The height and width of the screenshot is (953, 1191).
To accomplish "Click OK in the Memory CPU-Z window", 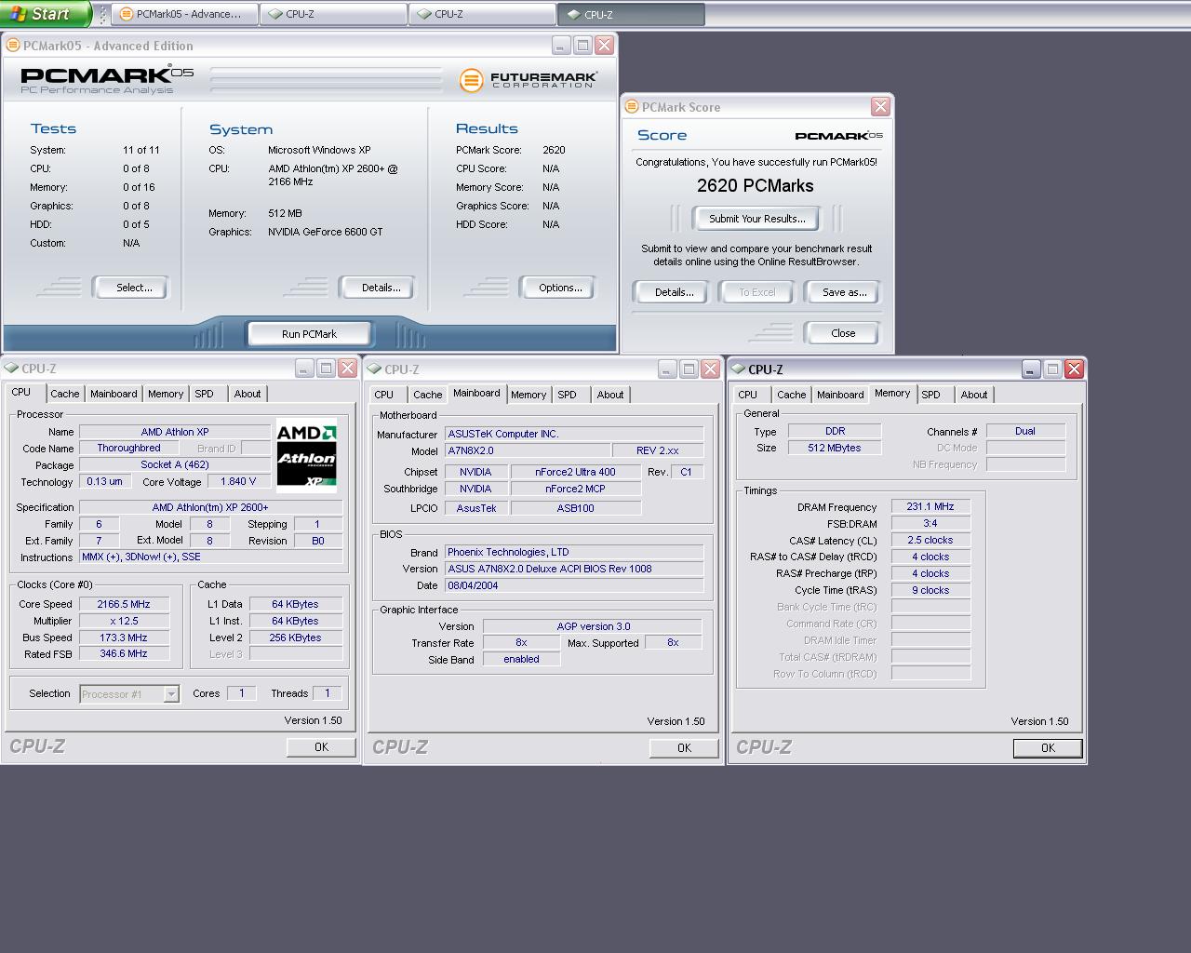I will (x=1048, y=747).
